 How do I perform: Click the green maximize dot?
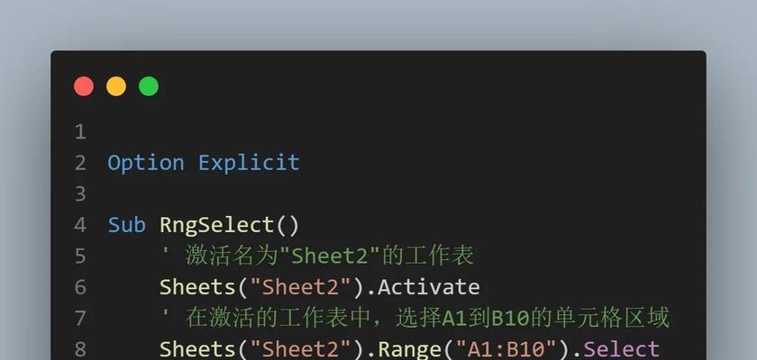tap(149, 86)
